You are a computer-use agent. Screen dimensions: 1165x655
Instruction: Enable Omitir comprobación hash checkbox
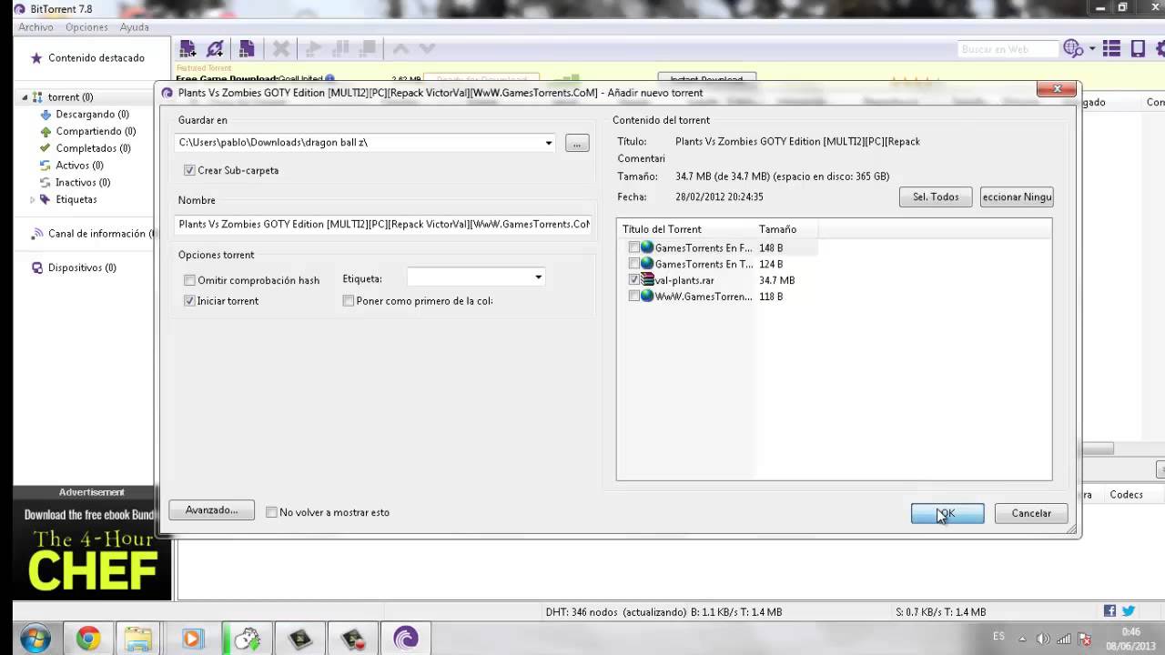[x=189, y=280]
